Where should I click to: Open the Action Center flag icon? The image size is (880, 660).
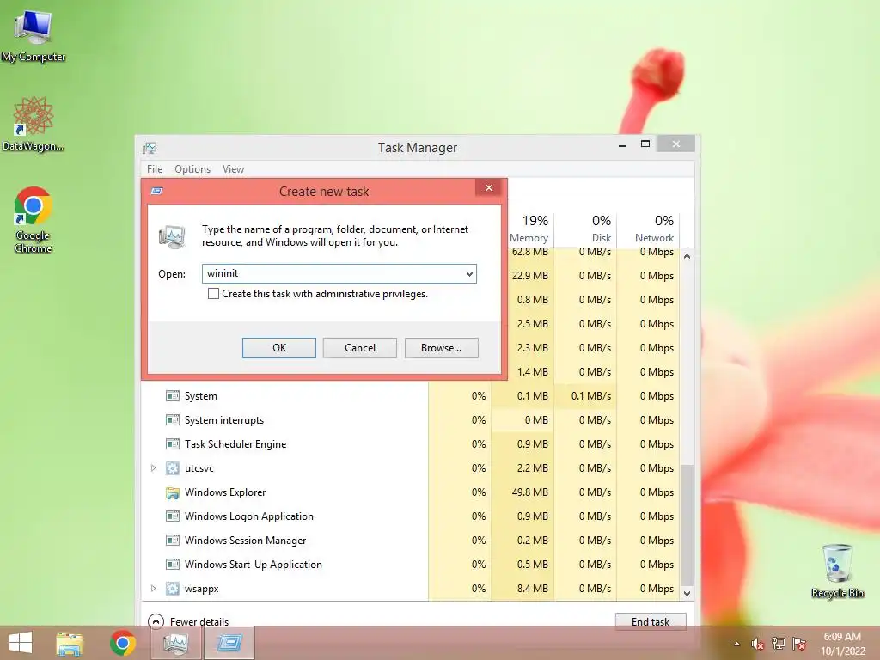point(799,644)
